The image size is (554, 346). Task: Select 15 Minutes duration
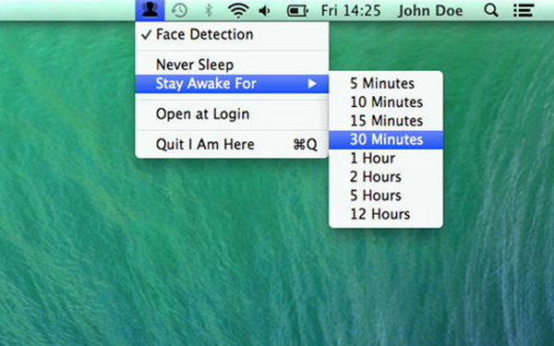(386, 121)
